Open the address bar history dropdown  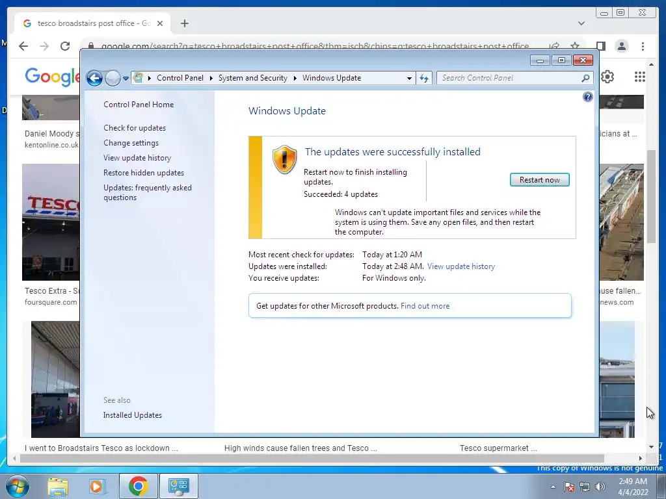[x=409, y=78]
